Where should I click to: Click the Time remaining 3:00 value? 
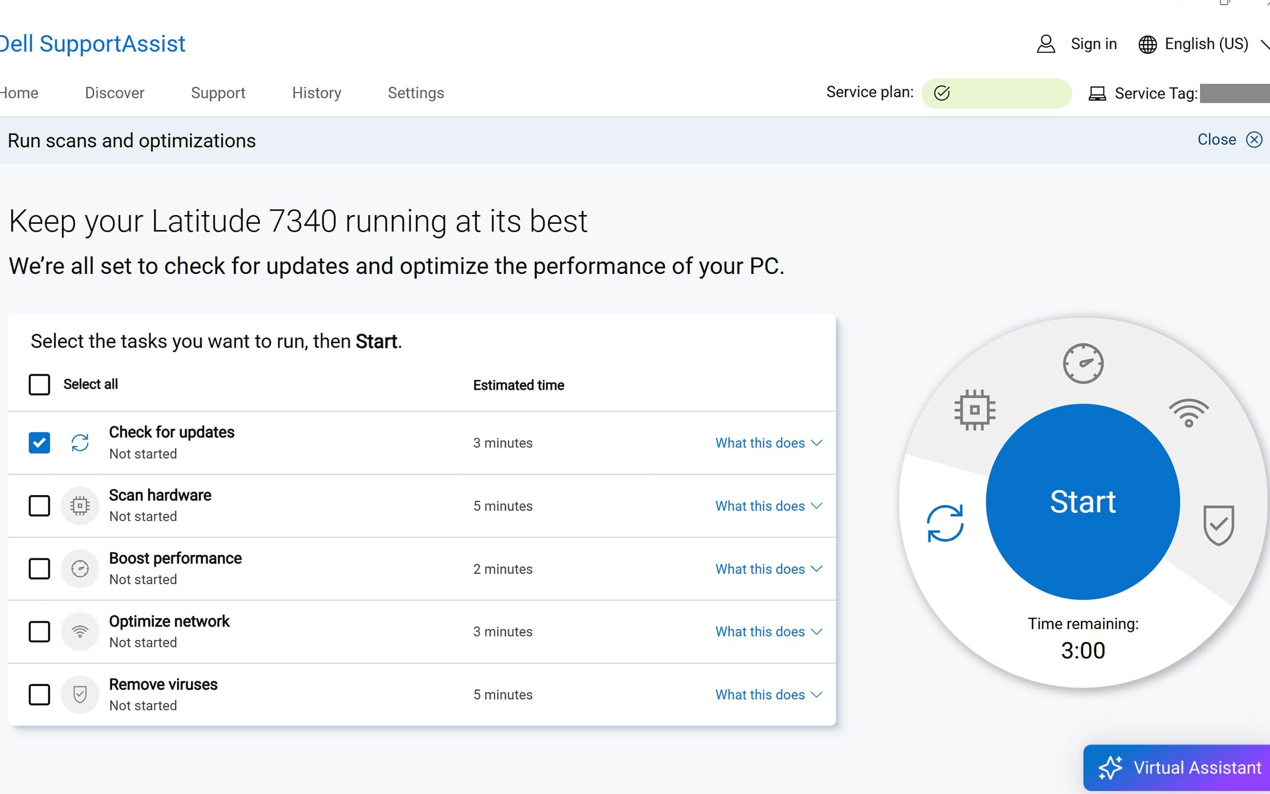click(1083, 651)
